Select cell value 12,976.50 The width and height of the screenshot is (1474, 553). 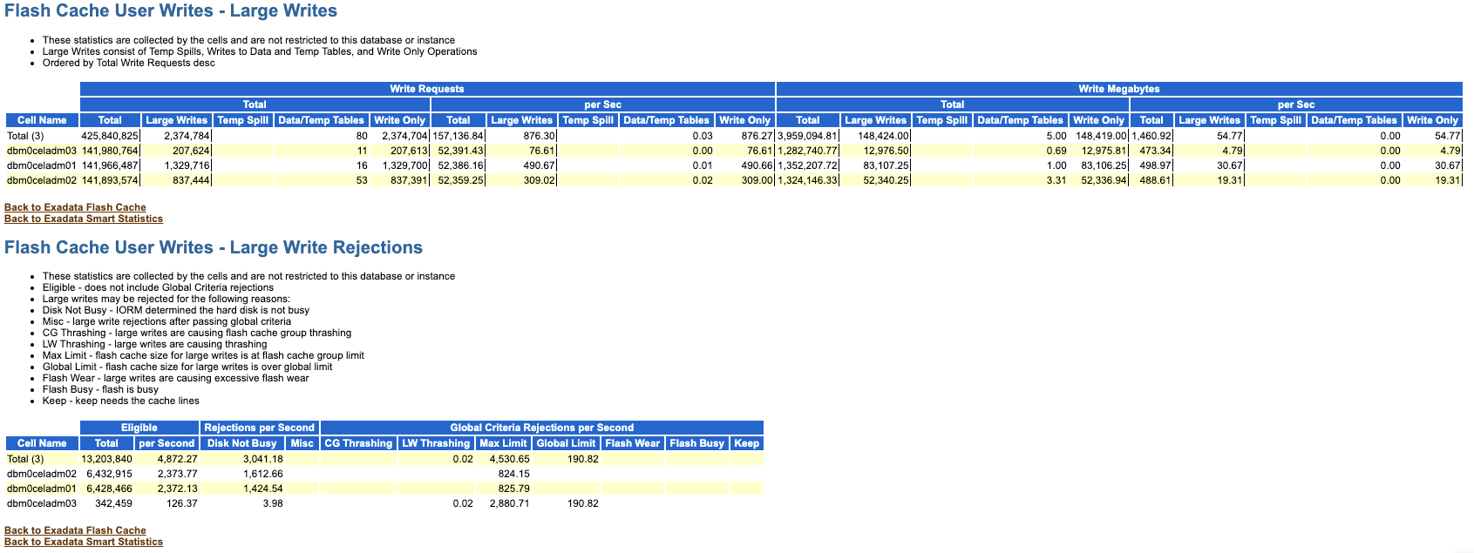(x=886, y=151)
